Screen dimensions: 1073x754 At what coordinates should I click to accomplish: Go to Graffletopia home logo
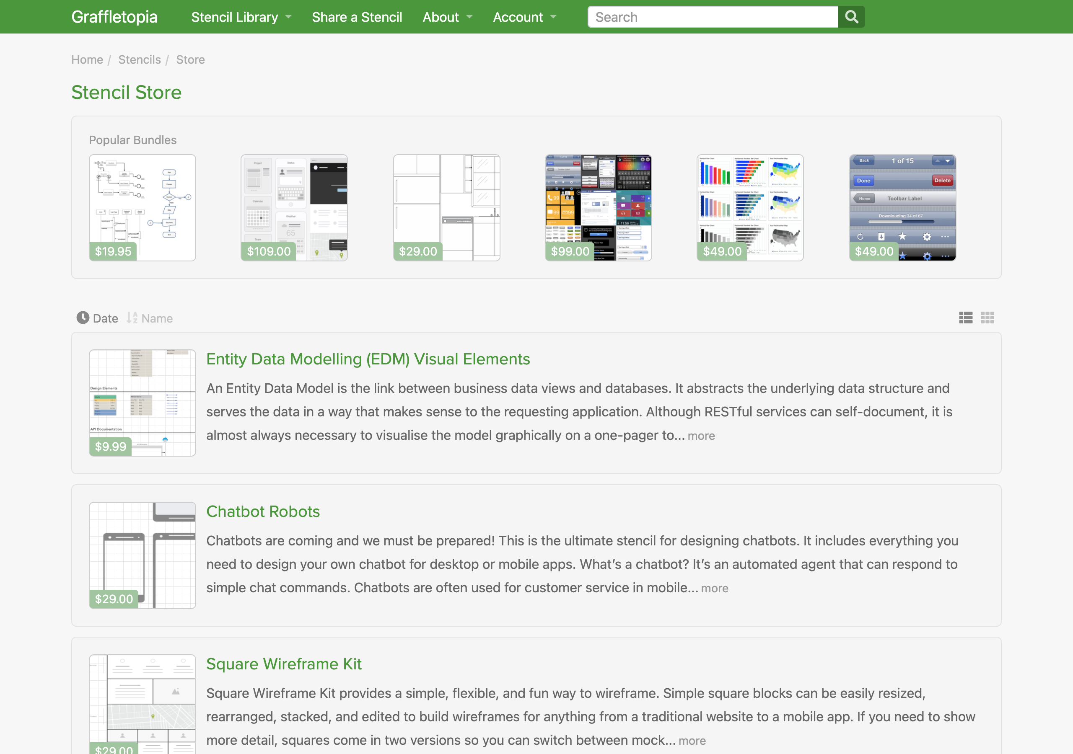click(x=114, y=17)
